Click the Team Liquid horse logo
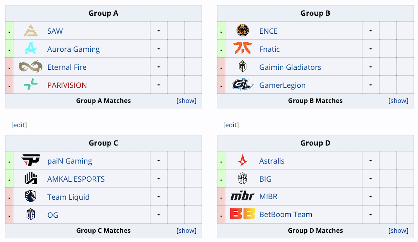The image size is (418, 242). pyautogui.click(x=31, y=197)
